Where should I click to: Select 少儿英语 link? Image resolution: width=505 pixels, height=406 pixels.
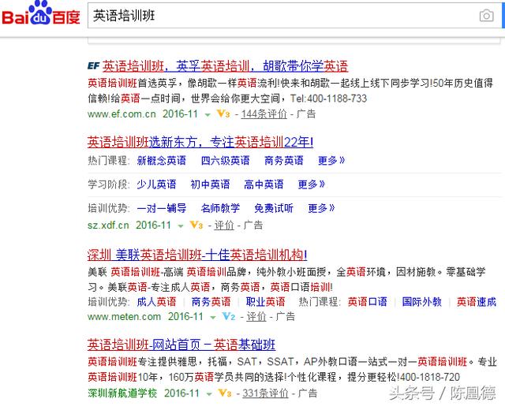click(x=156, y=184)
